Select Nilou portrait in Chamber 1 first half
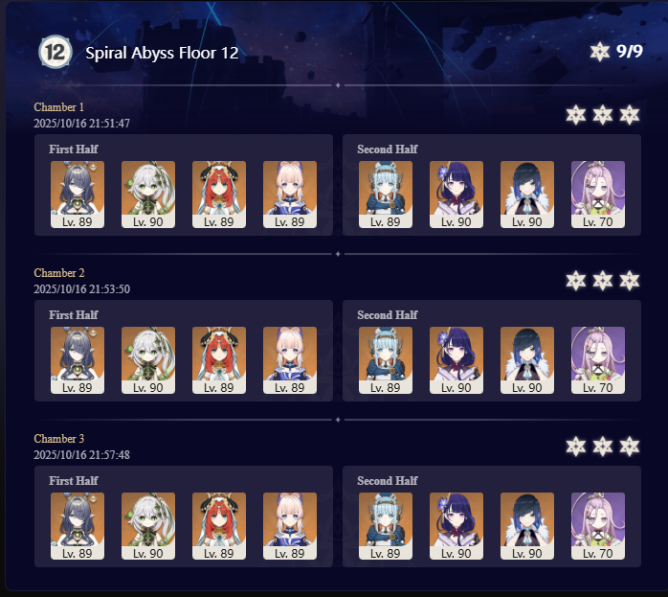 219,195
